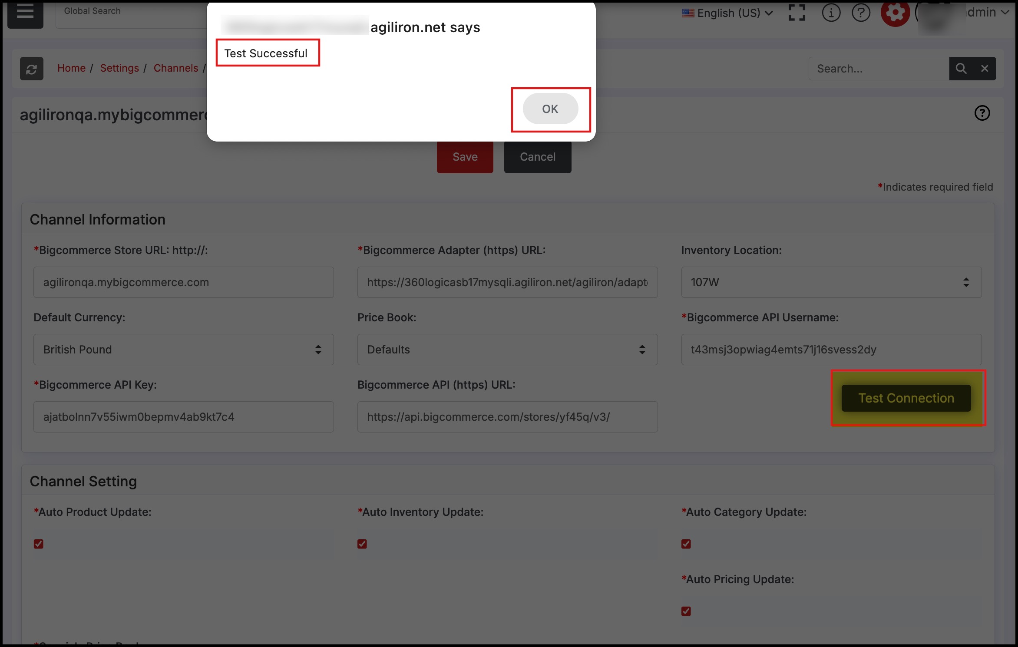Toggle Auto Product Update checkbox

click(x=39, y=544)
